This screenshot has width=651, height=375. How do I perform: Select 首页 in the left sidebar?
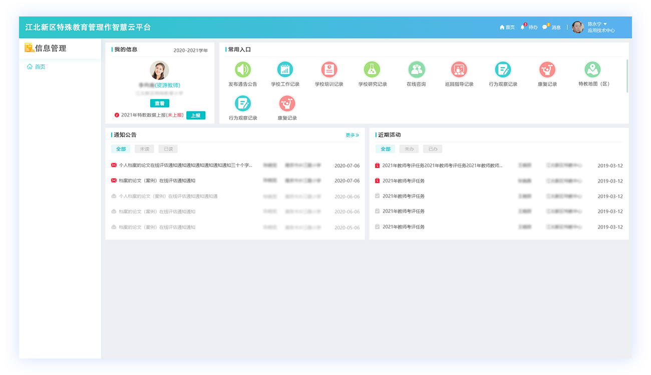[x=40, y=66]
